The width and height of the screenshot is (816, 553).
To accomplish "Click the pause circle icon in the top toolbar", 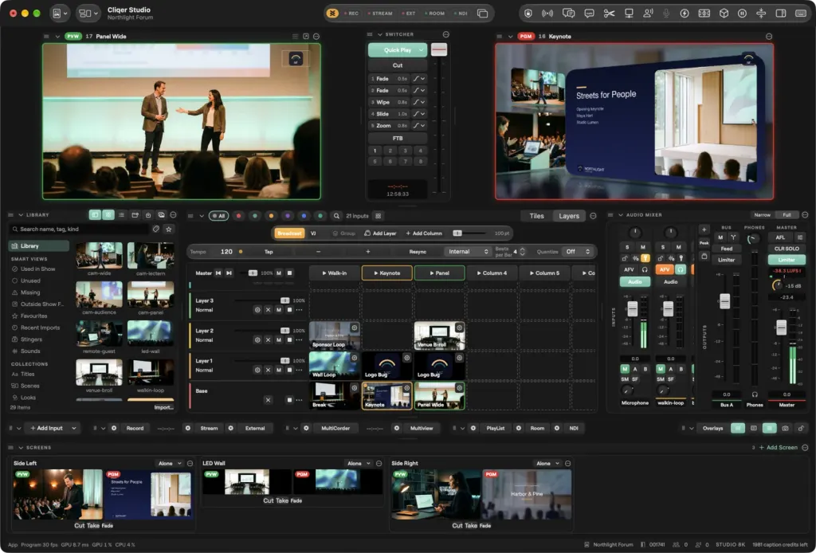I will click(x=742, y=14).
